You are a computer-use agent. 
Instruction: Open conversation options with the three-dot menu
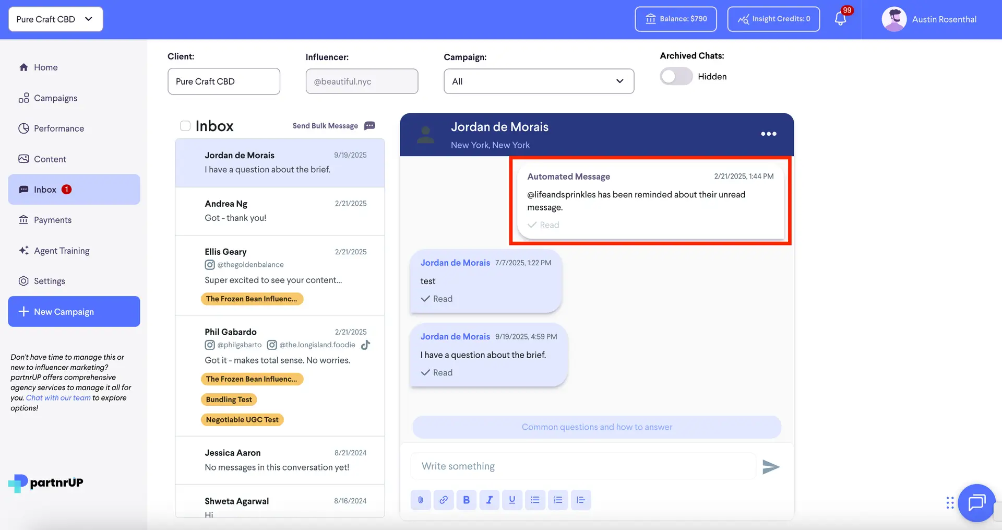[x=768, y=134]
